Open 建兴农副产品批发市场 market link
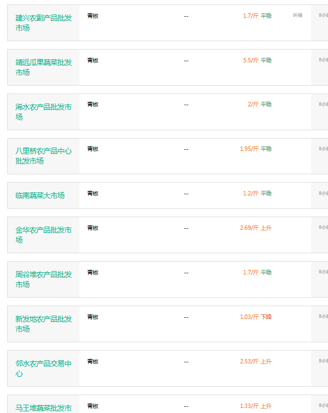 (43, 23)
